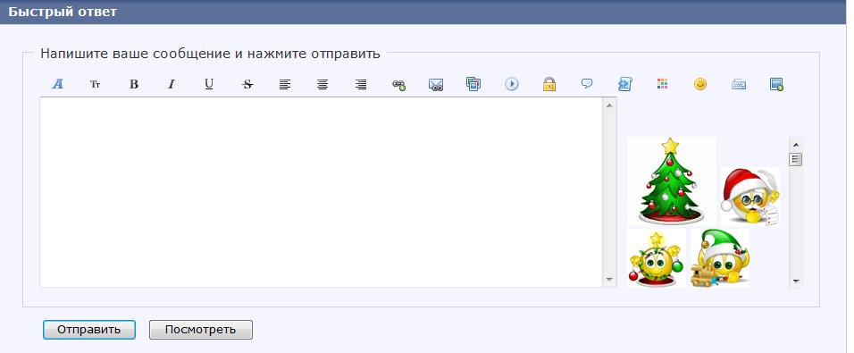Viewport: 854px width, 353px height.
Task: Click the message area scroll up arrow
Action: tap(609, 105)
